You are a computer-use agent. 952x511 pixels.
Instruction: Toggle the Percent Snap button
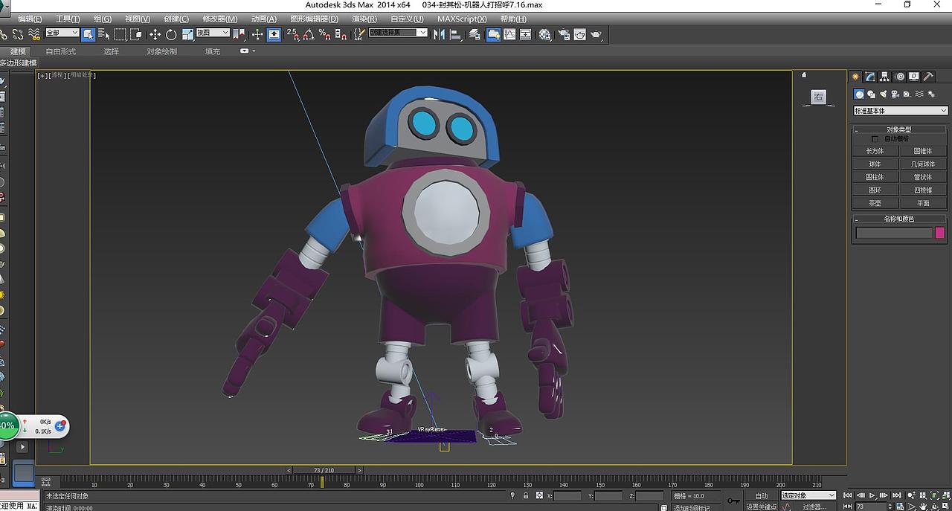tap(325, 34)
